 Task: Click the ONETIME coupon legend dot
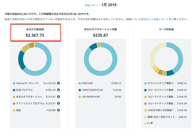coord(80,84)
